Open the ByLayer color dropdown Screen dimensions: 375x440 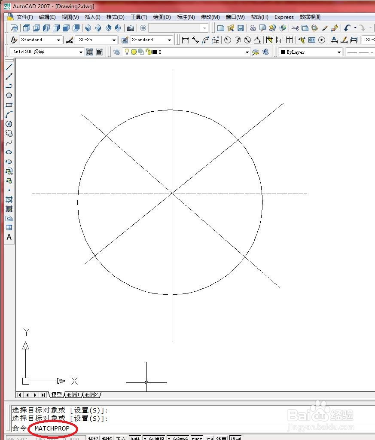tap(339, 52)
